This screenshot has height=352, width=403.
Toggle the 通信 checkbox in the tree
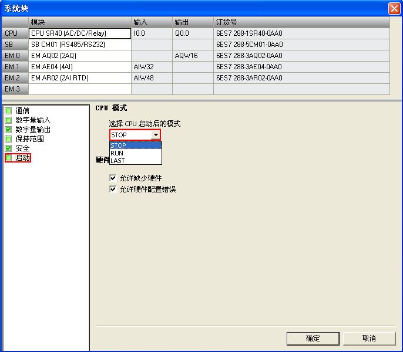[x=8, y=111]
